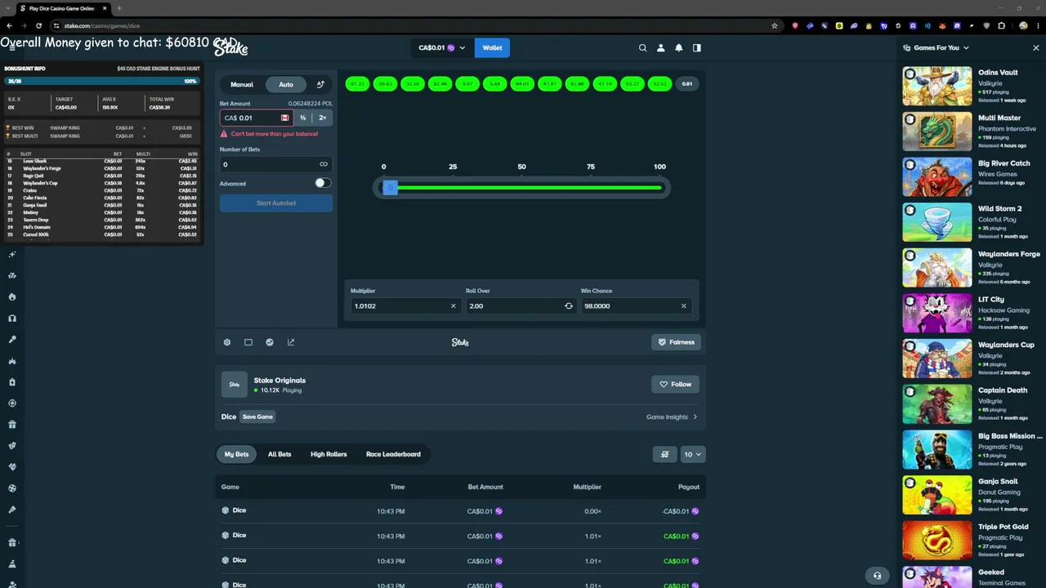
Task: Click the 0.81 latest result pill
Action: [x=687, y=84]
